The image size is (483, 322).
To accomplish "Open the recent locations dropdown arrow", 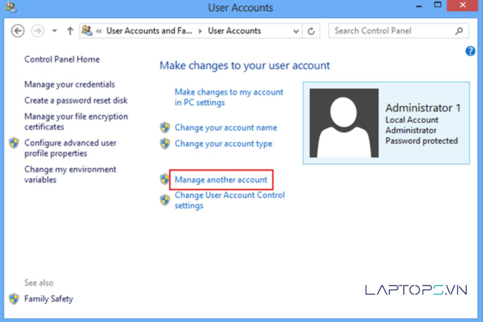I will 55,31.
